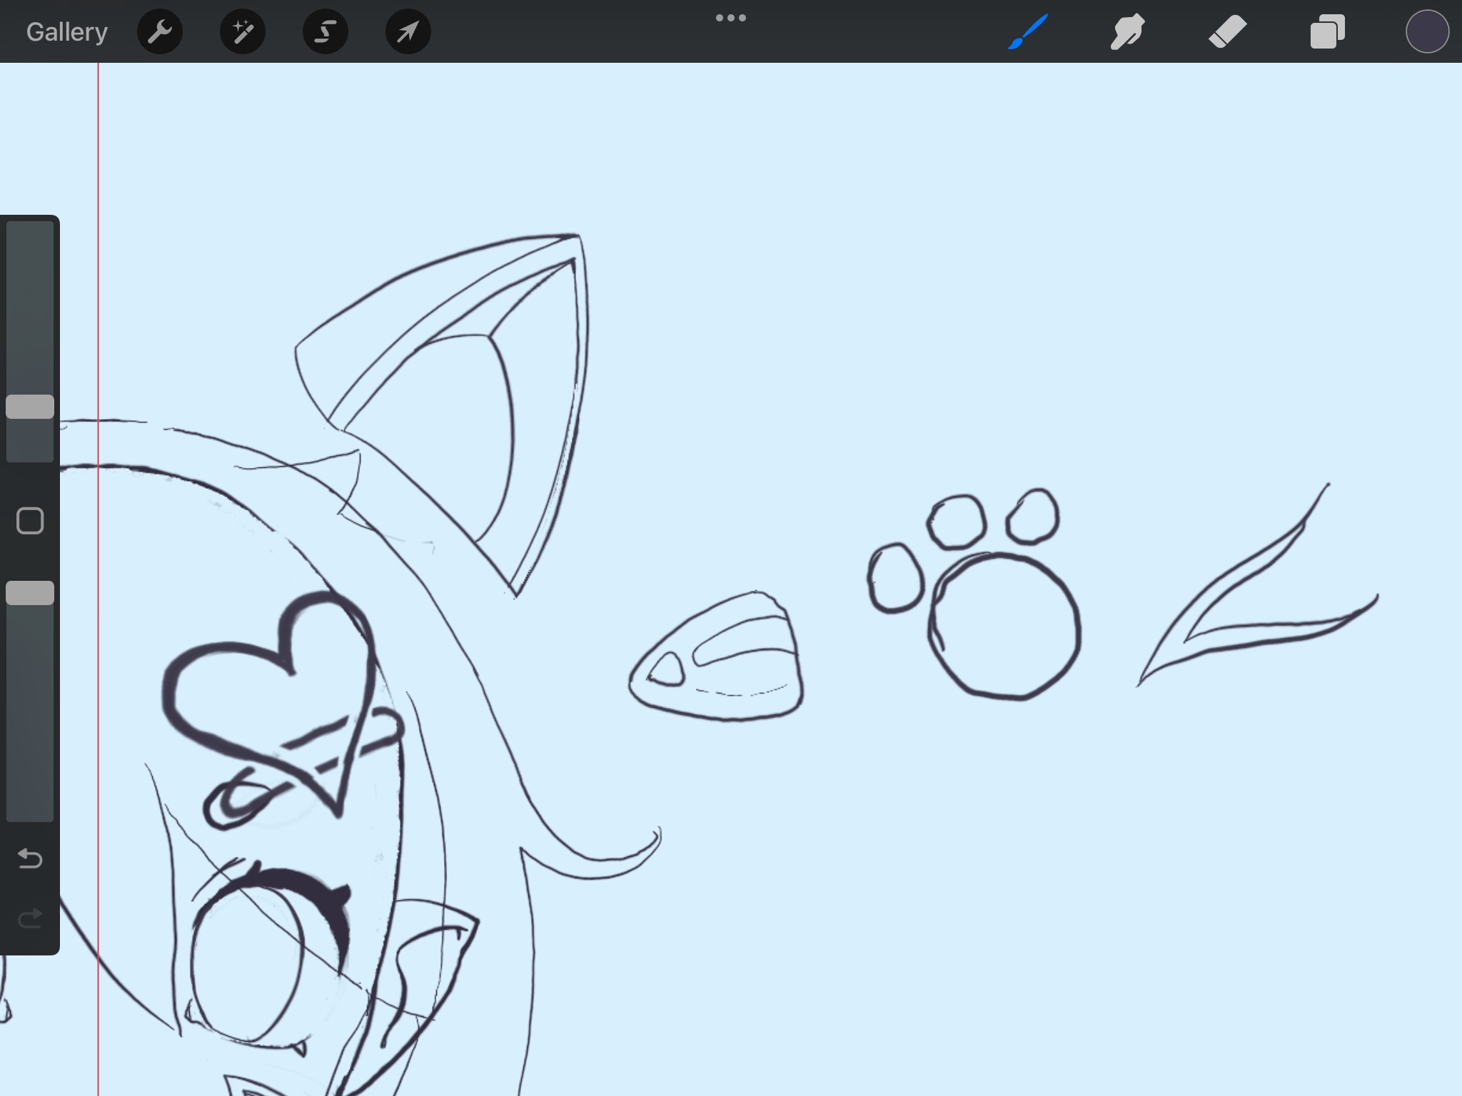
Task: Tap the three-dot menu at top center
Action: coord(731,18)
